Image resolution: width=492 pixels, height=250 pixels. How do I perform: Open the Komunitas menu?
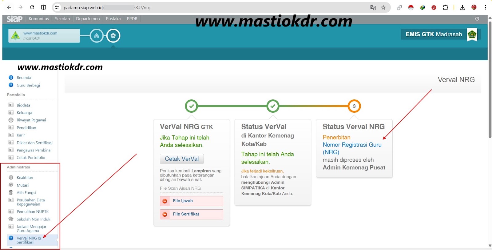(39, 19)
